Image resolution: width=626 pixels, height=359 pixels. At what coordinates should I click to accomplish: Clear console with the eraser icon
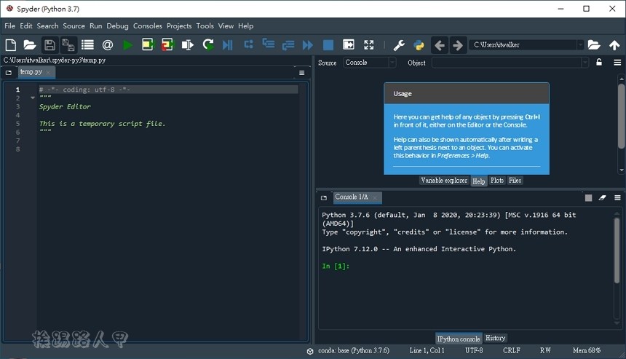(602, 197)
